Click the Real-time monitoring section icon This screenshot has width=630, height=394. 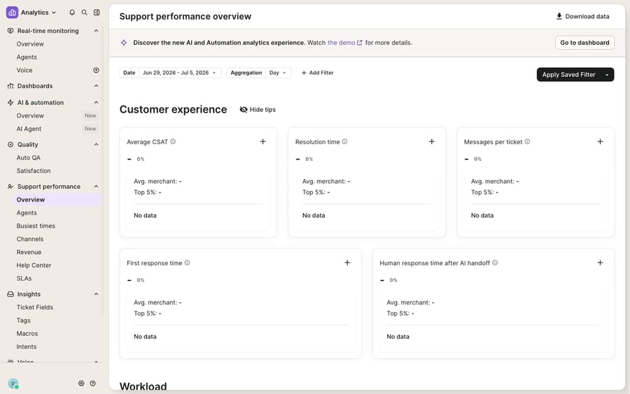tap(10, 31)
